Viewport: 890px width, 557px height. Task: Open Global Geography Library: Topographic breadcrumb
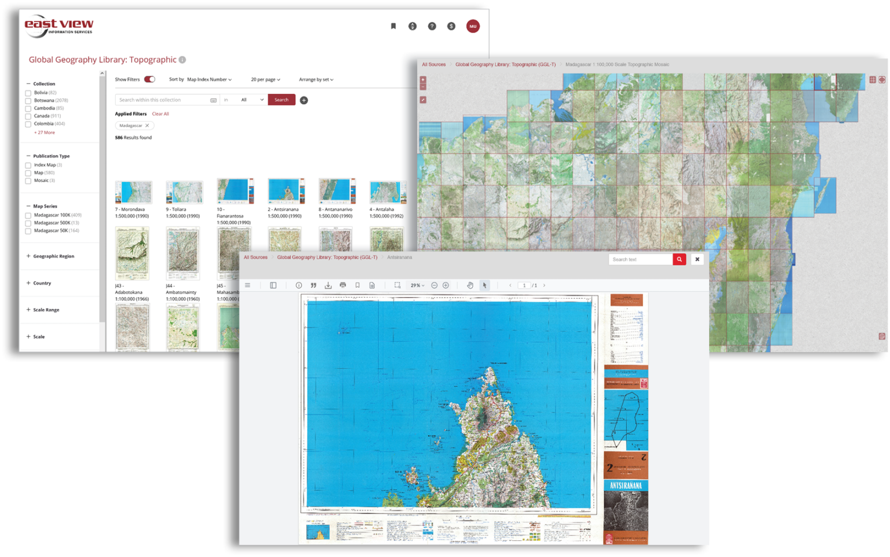click(327, 257)
